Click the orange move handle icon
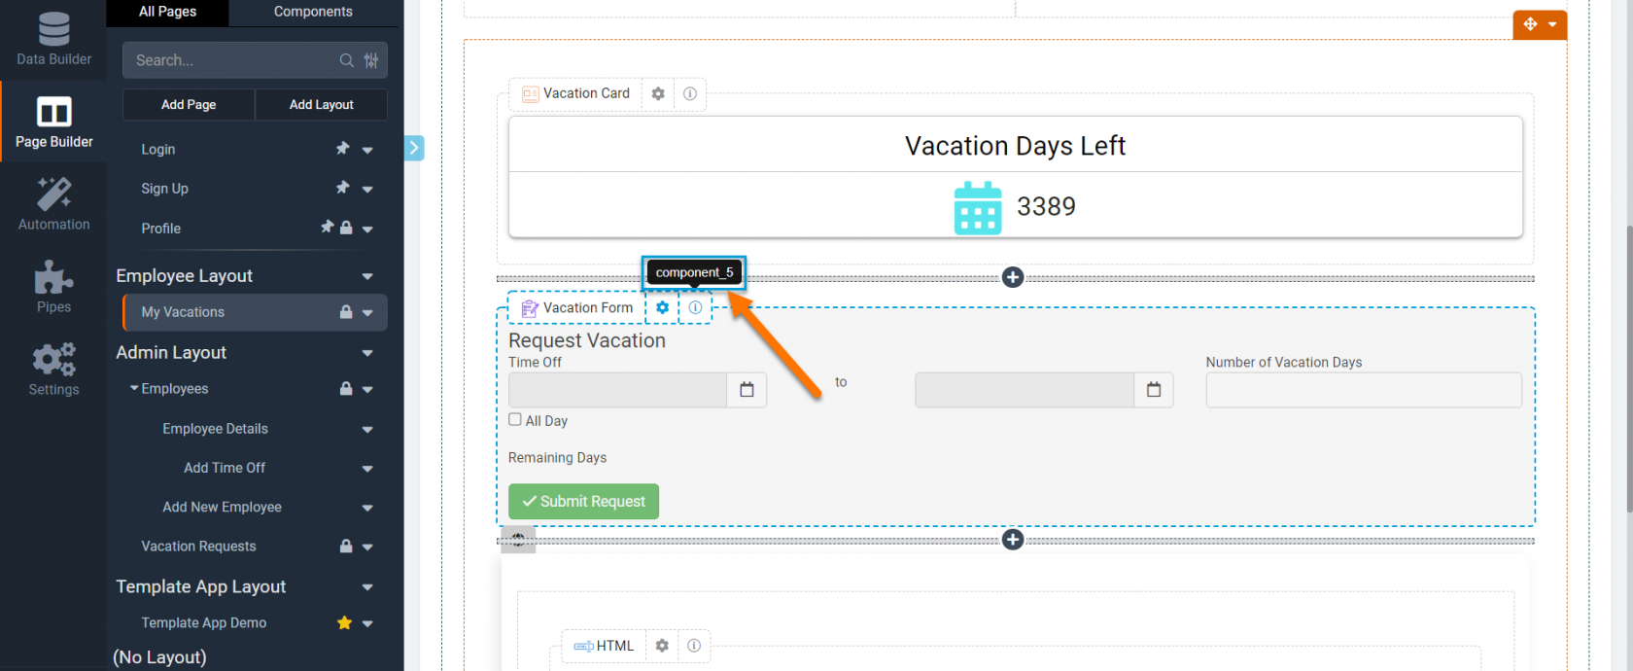Viewport: 1633px width, 671px height. point(1530,24)
